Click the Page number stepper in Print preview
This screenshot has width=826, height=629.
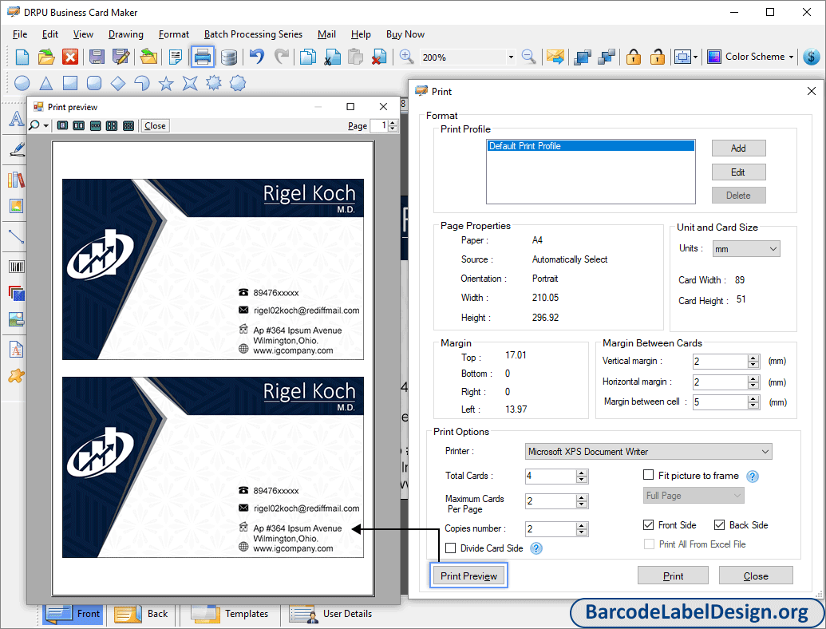point(393,126)
